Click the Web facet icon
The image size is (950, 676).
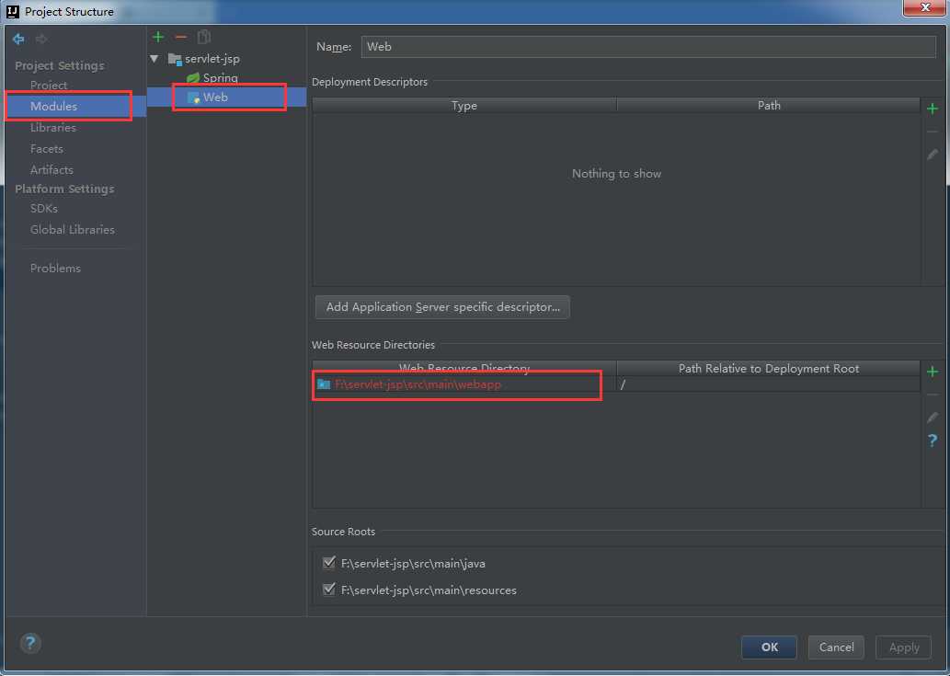pos(194,97)
